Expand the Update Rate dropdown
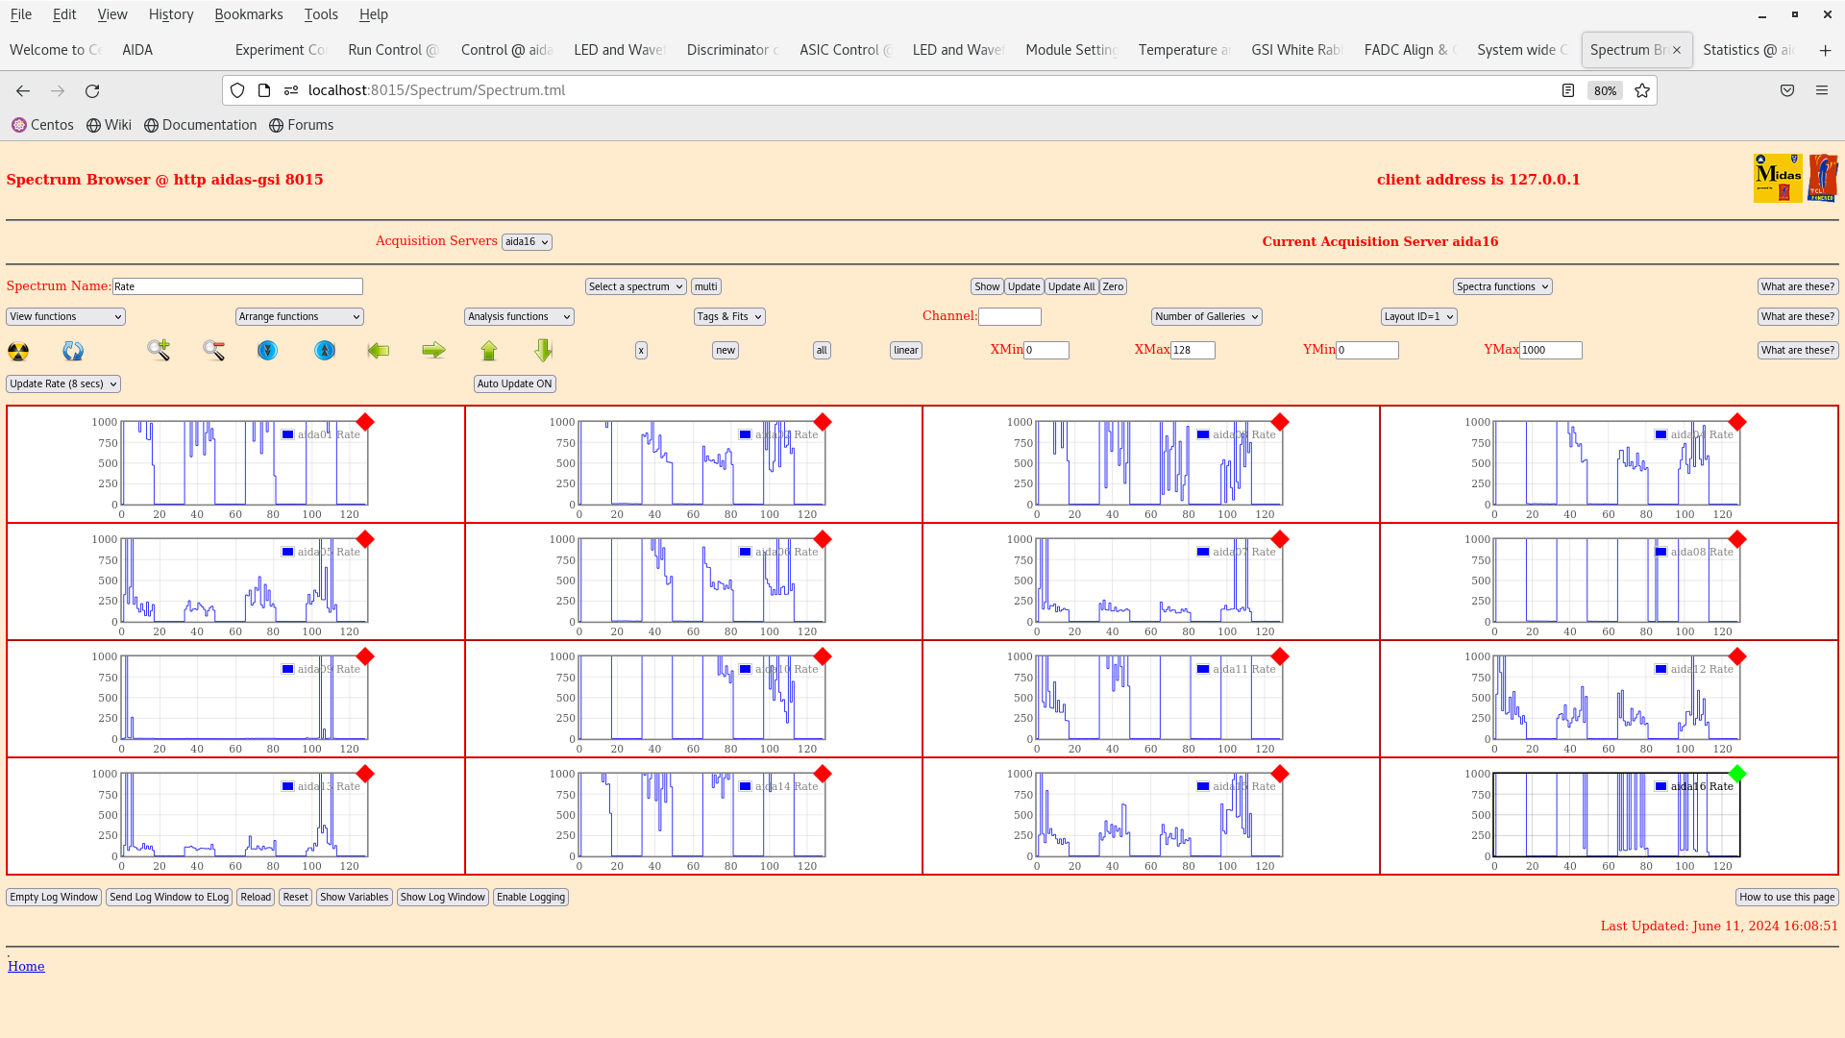 pos(63,383)
